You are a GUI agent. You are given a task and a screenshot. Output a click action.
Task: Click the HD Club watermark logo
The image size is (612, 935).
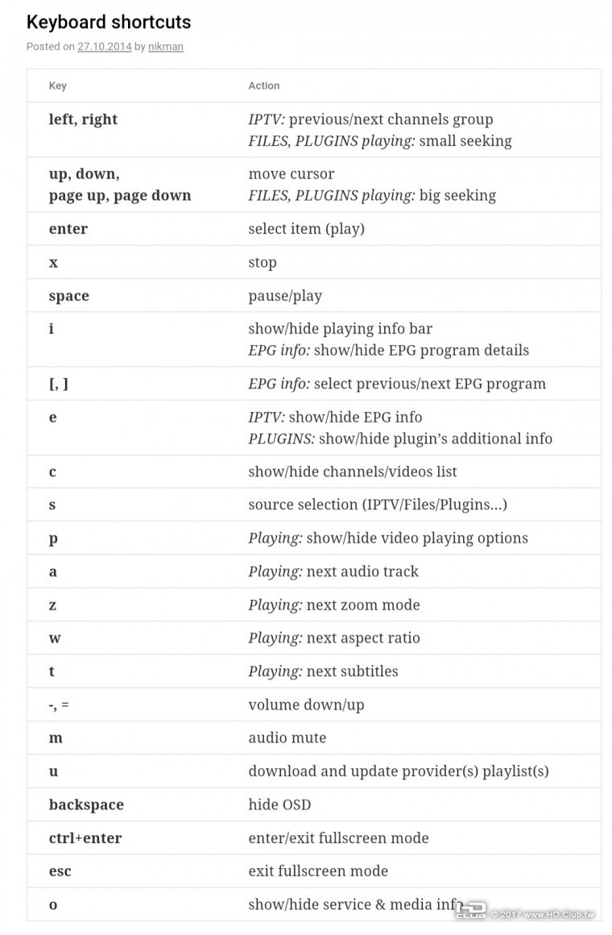tap(471, 910)
